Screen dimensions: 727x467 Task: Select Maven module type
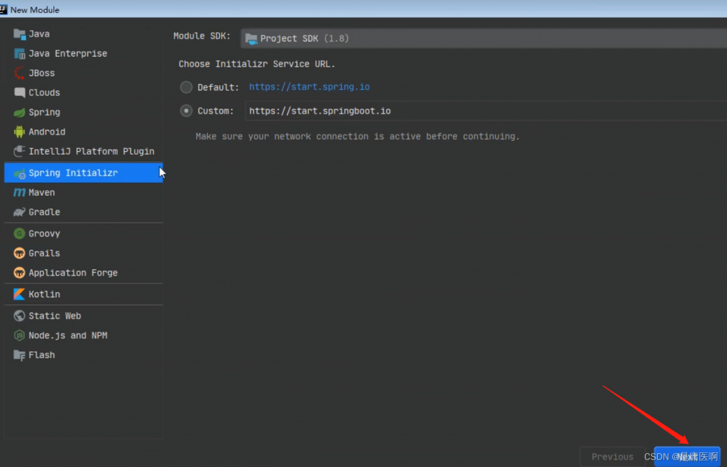pos(83,192)
